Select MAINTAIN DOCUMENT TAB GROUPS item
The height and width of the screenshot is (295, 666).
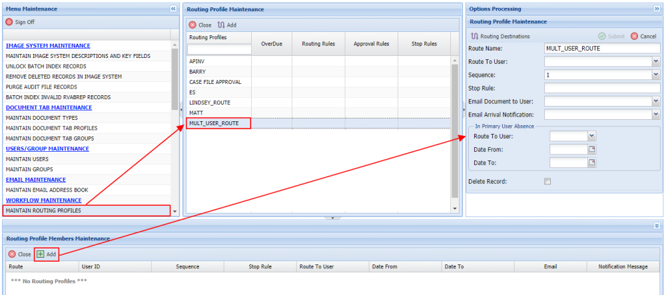tap(87, 139)
